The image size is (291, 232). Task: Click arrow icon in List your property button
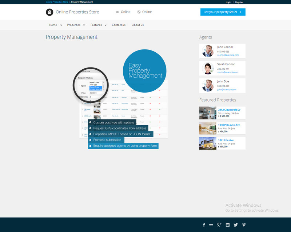pyautogui.click(x=240, y=12)
